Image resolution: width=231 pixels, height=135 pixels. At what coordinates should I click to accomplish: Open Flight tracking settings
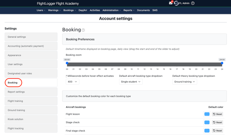click(31, 128)
